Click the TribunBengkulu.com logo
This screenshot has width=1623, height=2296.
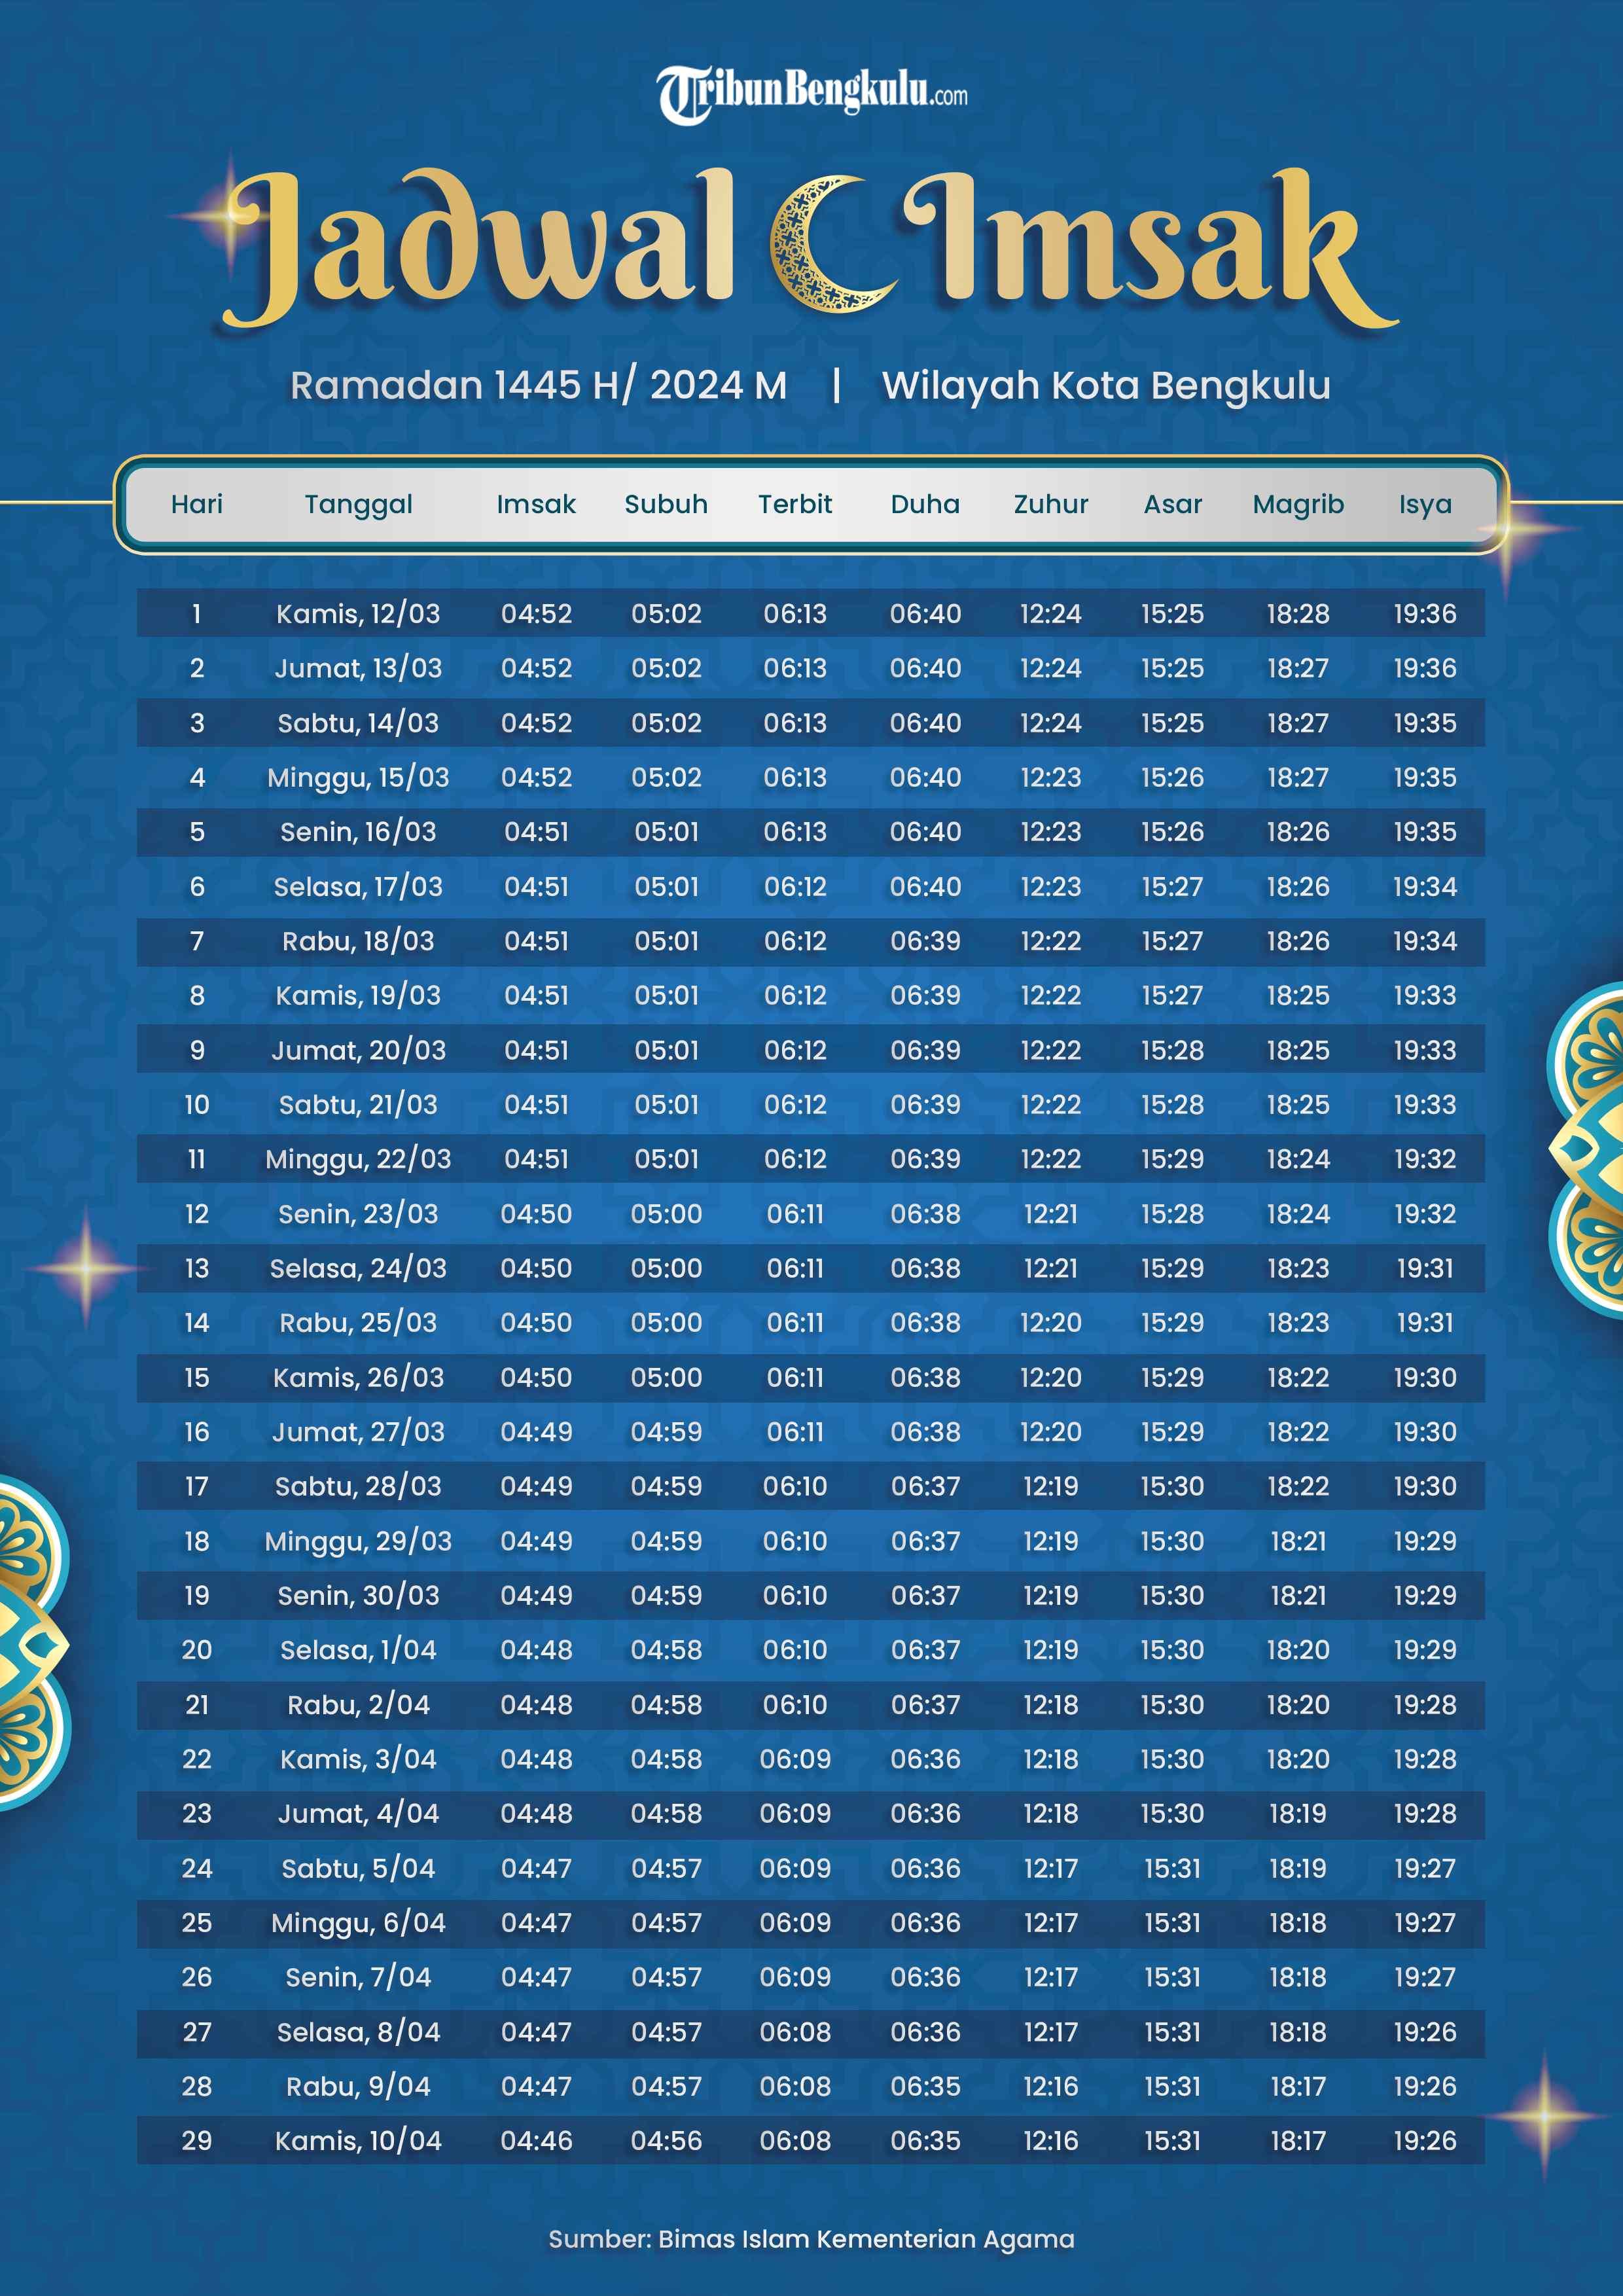[811, 93]
